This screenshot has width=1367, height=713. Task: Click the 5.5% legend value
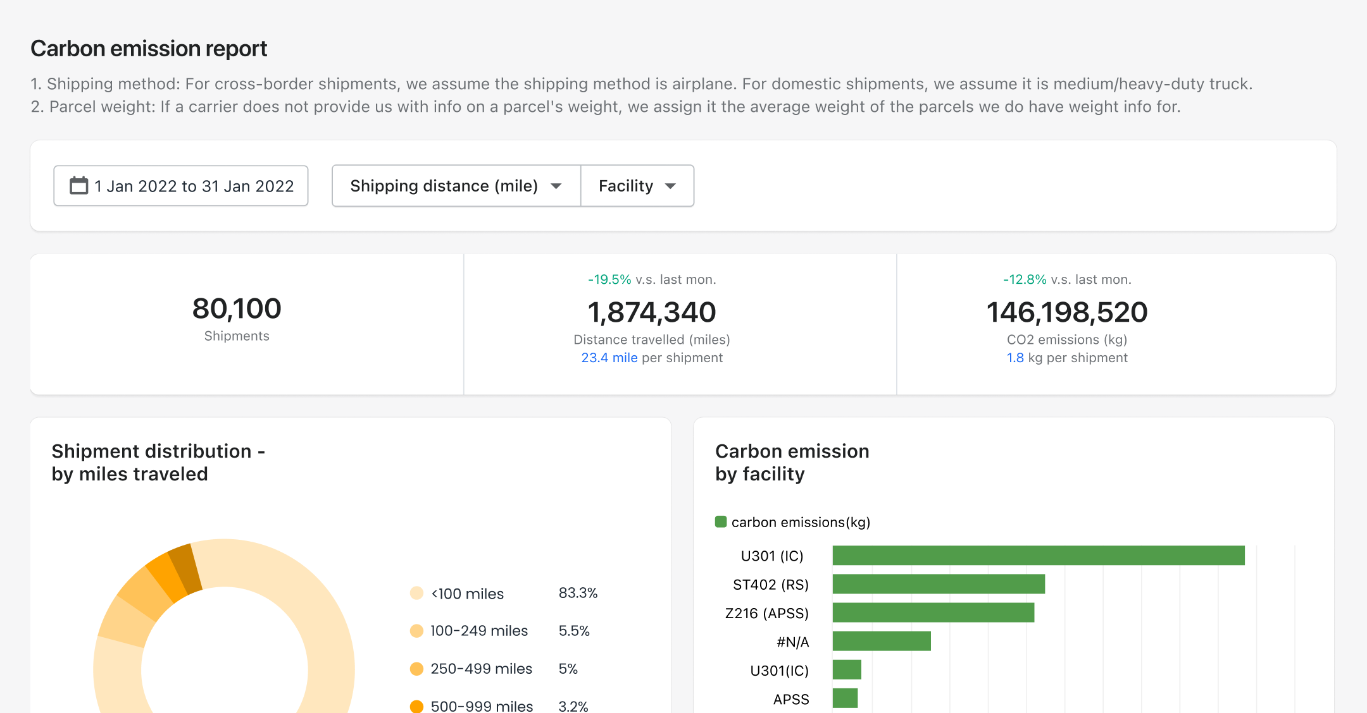(x=574, y=631)
